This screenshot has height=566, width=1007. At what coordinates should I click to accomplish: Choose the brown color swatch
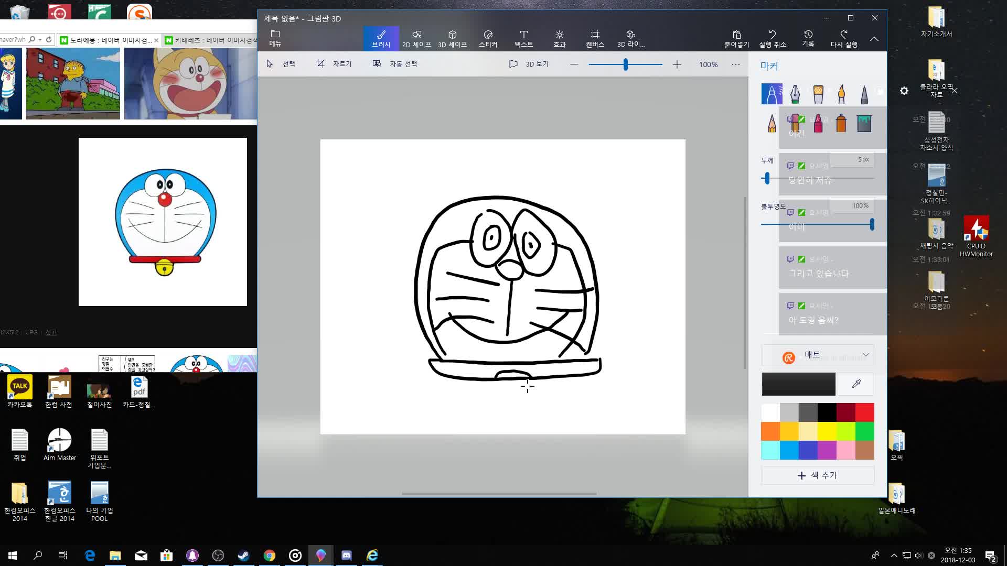pyautogui.click(x=865, y=450)
